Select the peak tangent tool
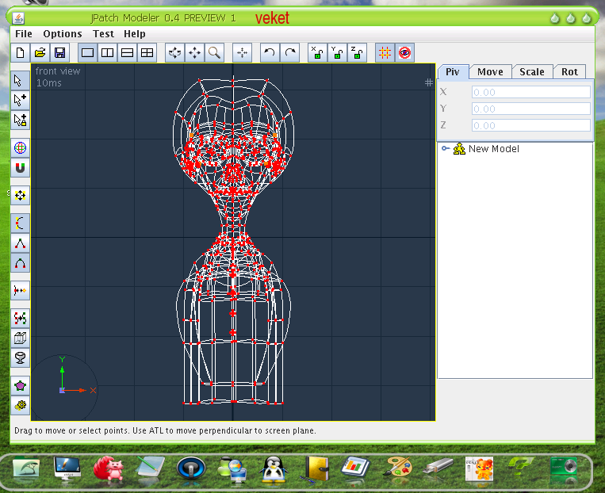 point(20,223)
